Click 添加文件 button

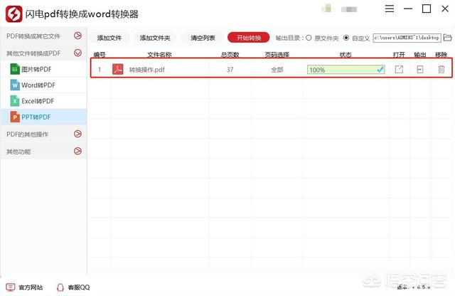(x=109, y=38)
